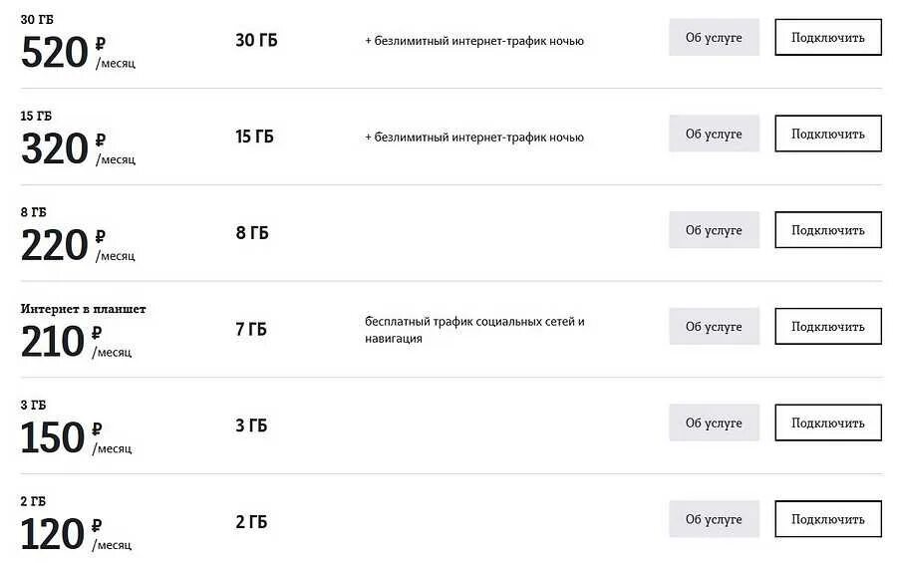Open 'Об услуге' for the 3 ГБ plan

714,422
